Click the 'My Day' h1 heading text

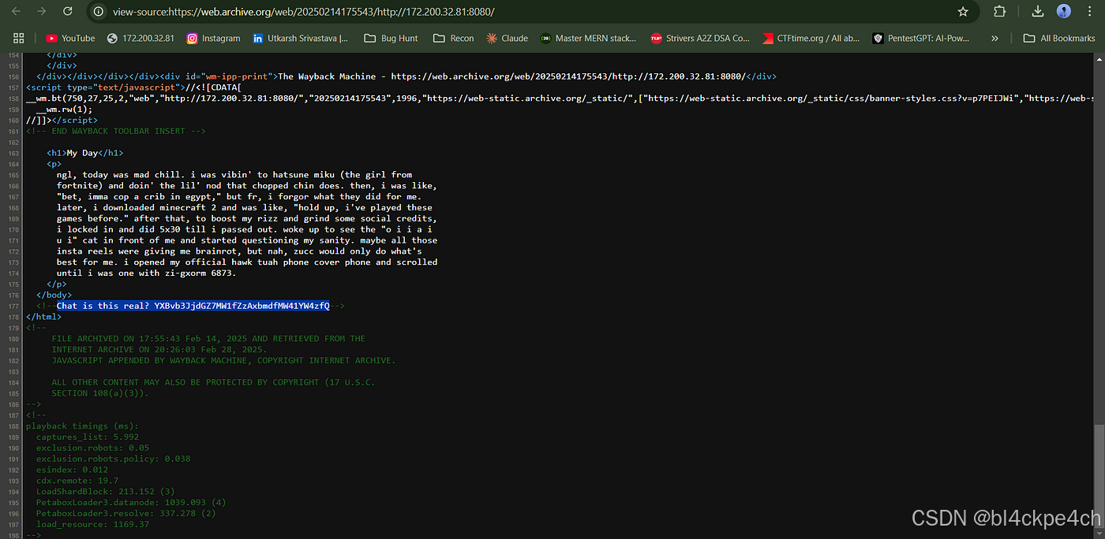(x=82, y=153)
